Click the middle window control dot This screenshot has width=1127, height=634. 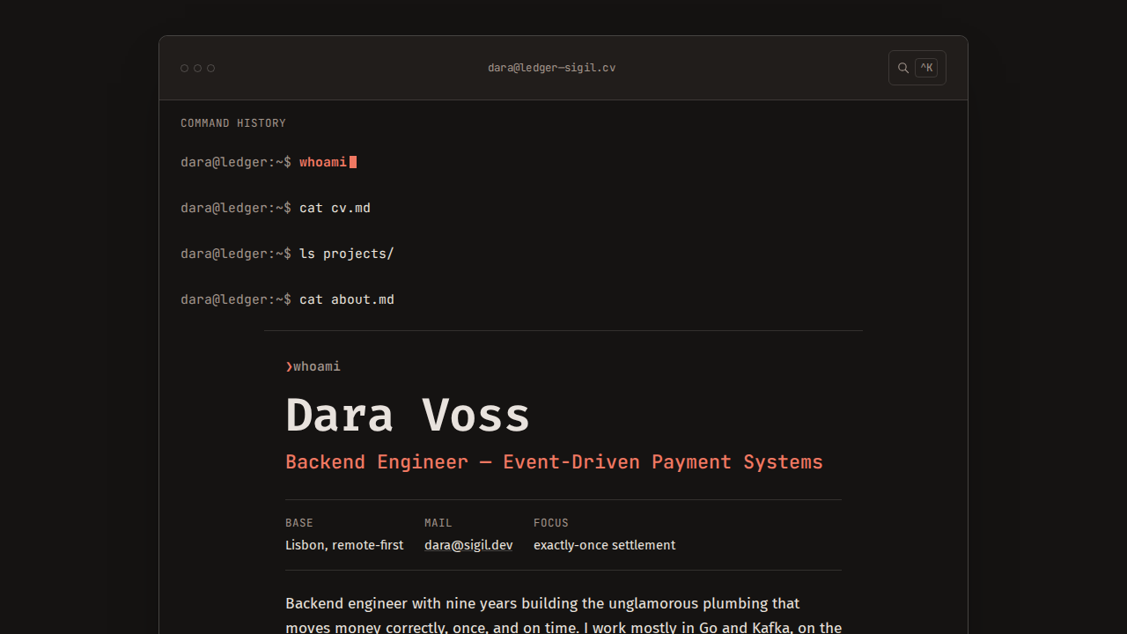(198, 69)
